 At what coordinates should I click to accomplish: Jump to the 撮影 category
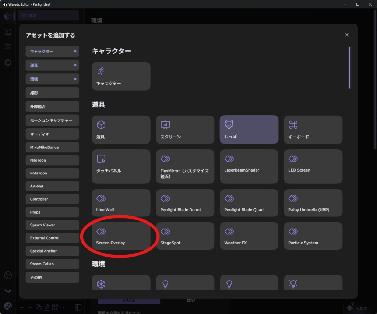coord(52,93)
